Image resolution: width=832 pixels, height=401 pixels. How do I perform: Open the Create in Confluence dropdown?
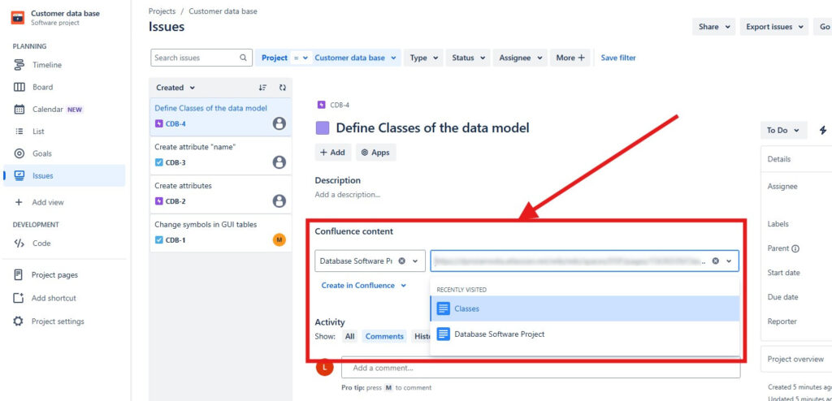tap(363, 286)
